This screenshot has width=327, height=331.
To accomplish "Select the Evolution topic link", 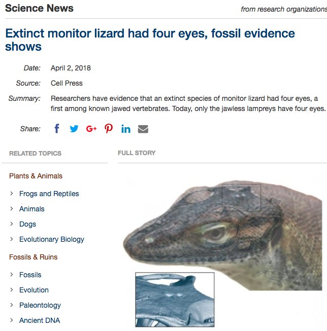I will click(x=34, y=290).
